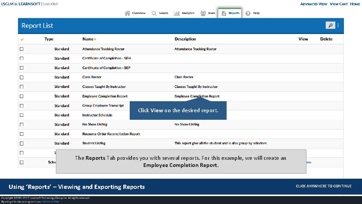Tick the Resource Order Reconciliation Report checkbox
Screen dimensions: 362x204
pos(22,134)
